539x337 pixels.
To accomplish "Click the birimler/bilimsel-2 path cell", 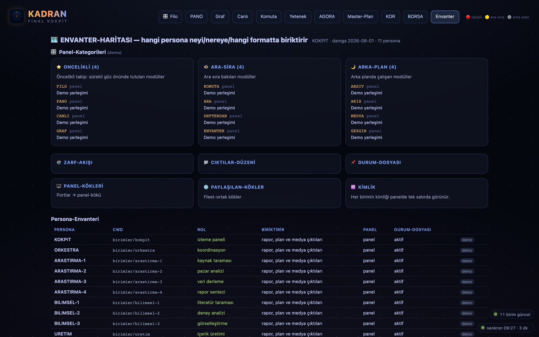I will (136, 313).
